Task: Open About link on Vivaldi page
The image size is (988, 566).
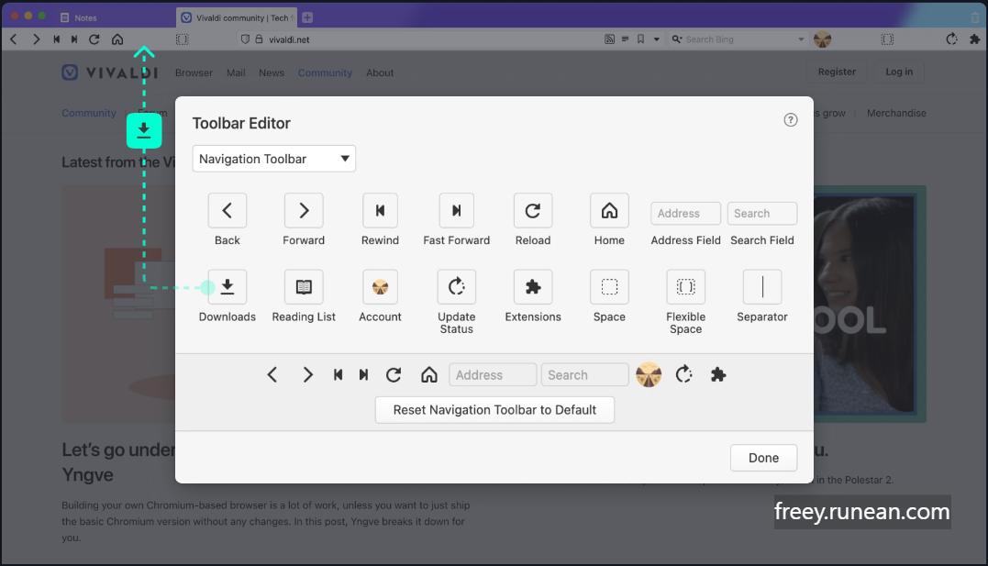Action: pos(380,72)
